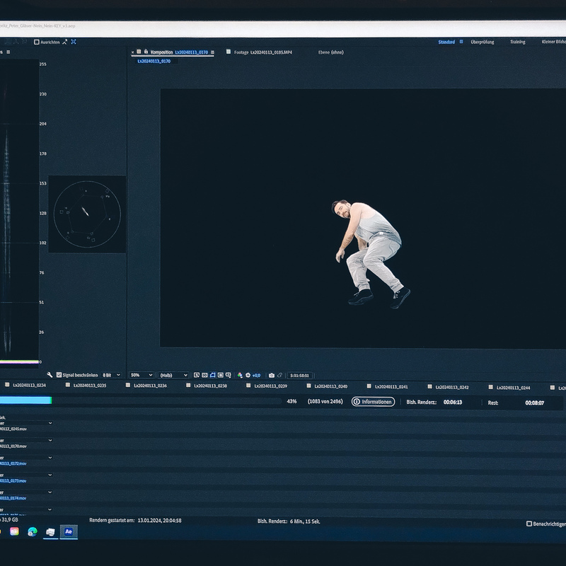This screenshot has height=566, width=566.
Task: Click the region of interest icon
Action: (221, 375)
